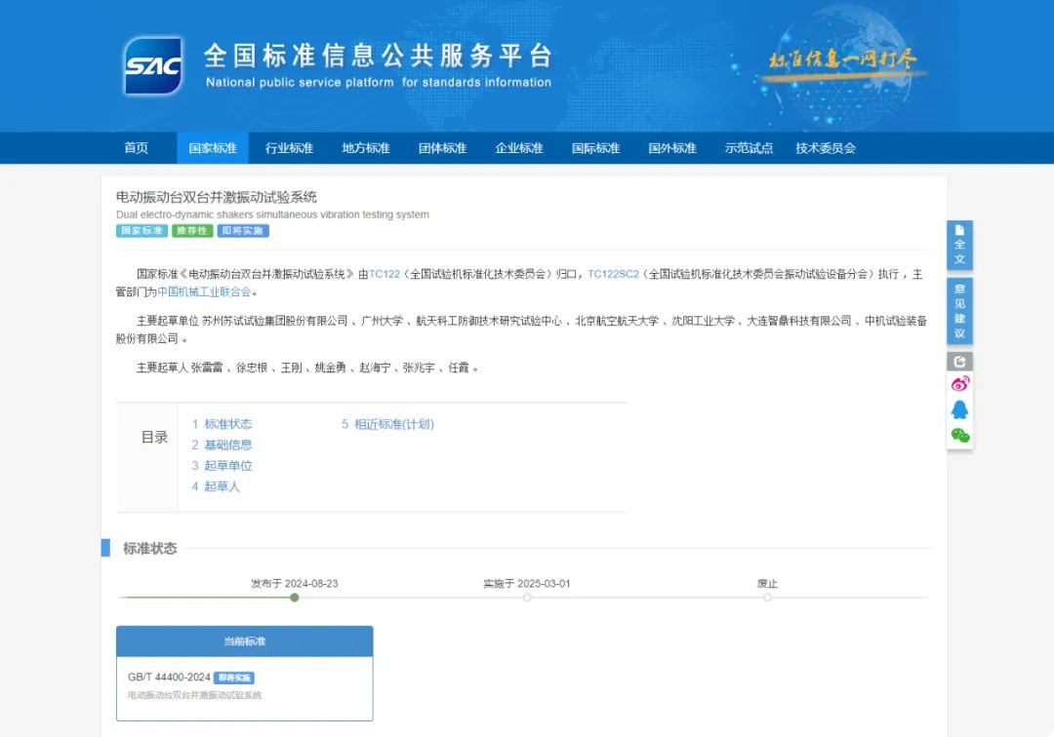Go to the 技术委员会 menu item
The width and height of the screenshot is (1054, 737).
[826, 148]
